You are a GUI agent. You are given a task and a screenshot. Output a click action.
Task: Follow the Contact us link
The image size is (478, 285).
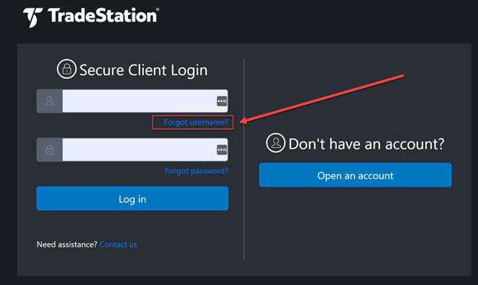click(118, 244)
